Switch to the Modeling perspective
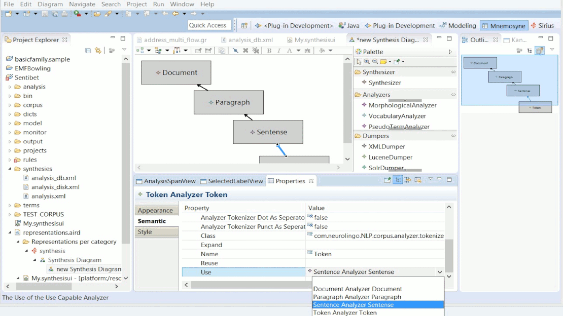563x316 pixels. (x=458, y=25)
